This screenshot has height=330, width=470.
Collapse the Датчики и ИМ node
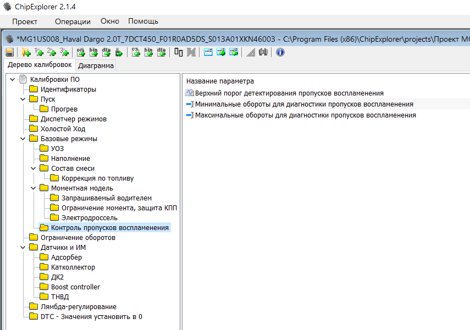coord(23,248)
